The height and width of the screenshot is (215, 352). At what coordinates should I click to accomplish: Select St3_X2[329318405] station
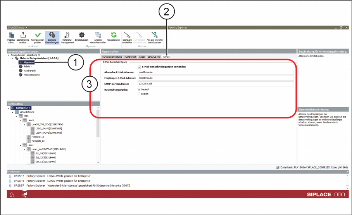pyautogui.click(x=46, y=162)
